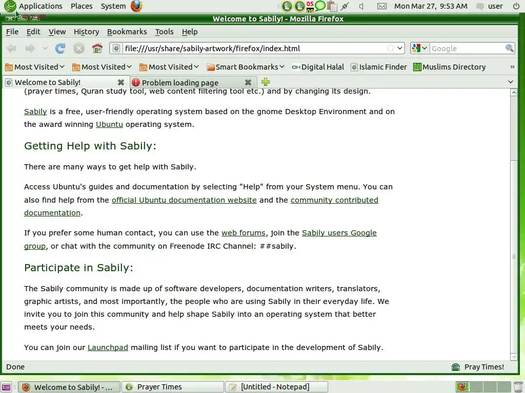The height and width of the screenshot is (393, 525).
Task: Click the Stop loading button
Action: click(78, 49)
